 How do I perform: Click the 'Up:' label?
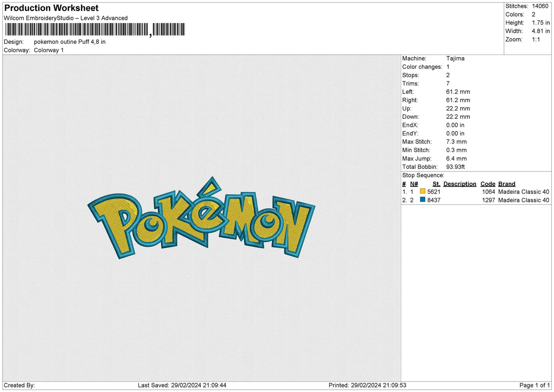[407, 108]
